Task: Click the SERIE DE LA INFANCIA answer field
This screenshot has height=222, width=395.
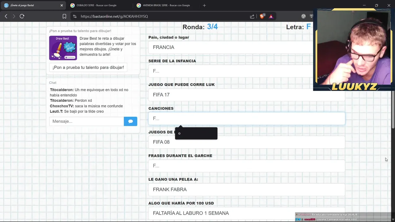Action: (231, 71)
